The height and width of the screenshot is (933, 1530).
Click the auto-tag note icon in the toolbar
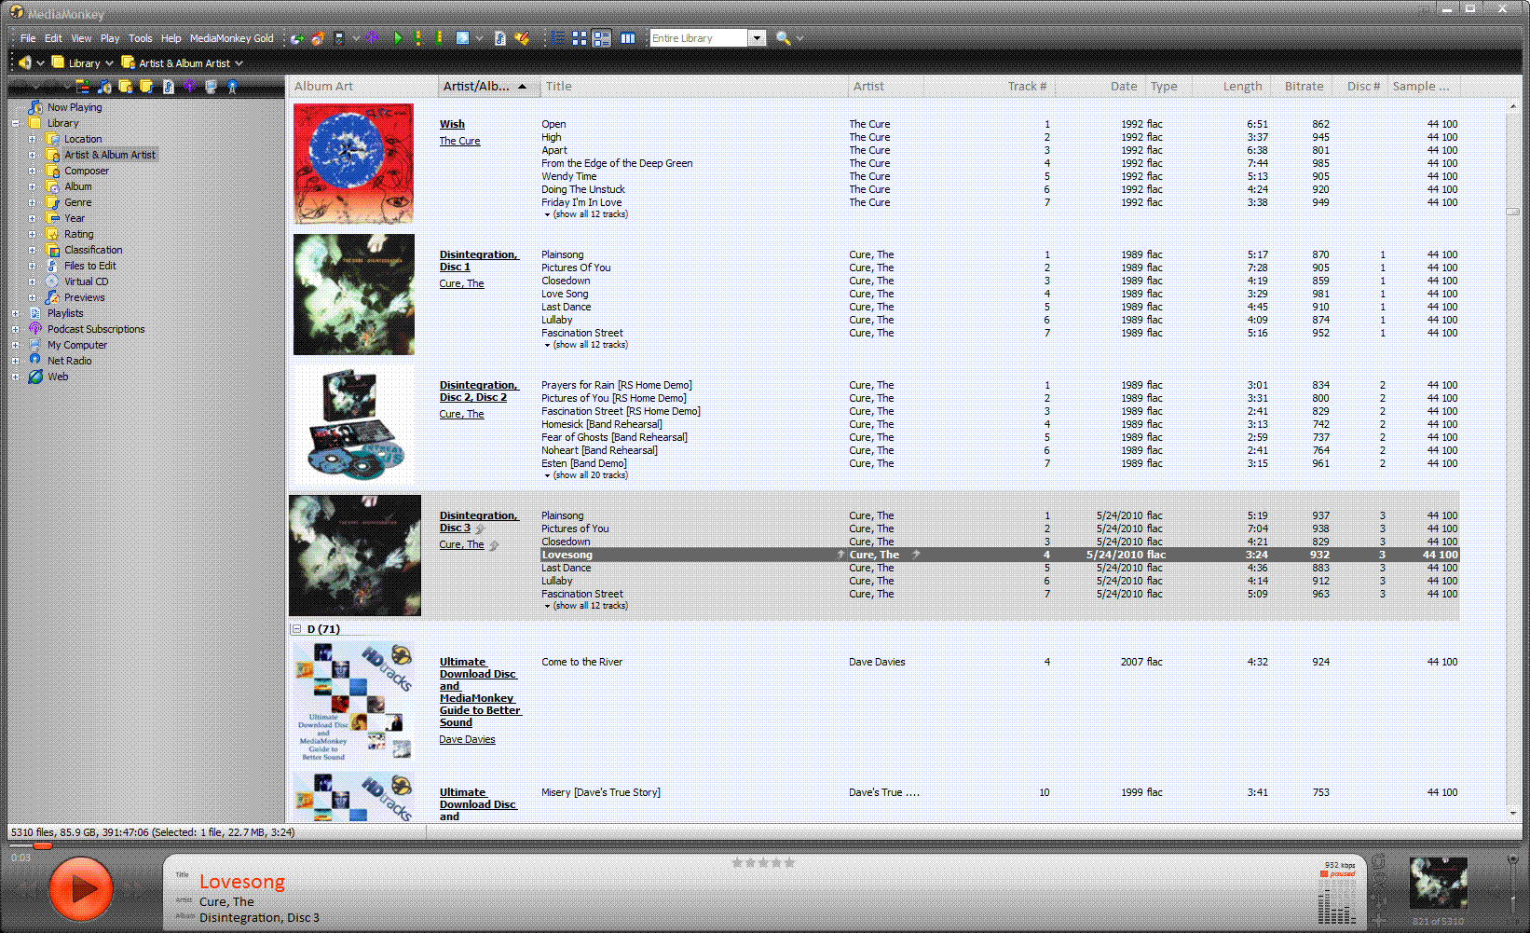tap(500, 38)
